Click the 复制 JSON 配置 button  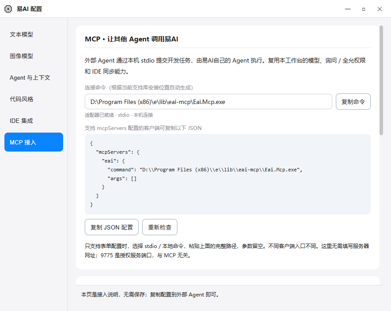pyautogui.click(x=112, y=227)
